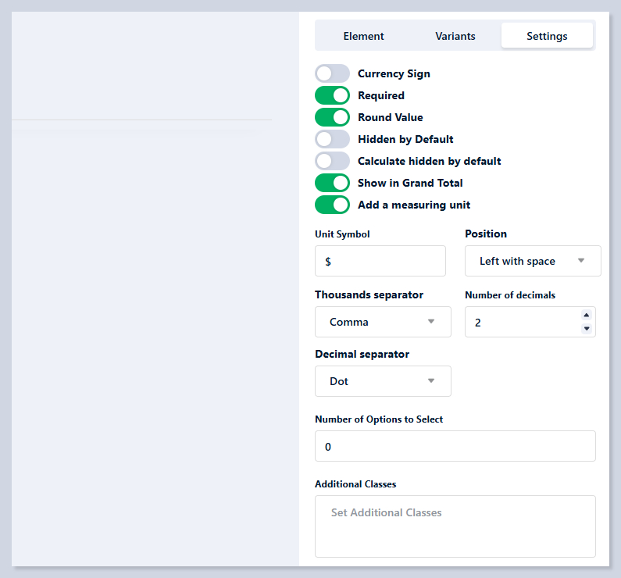
Task: Turn off Show in Grand Total
Action: point(332,183)
